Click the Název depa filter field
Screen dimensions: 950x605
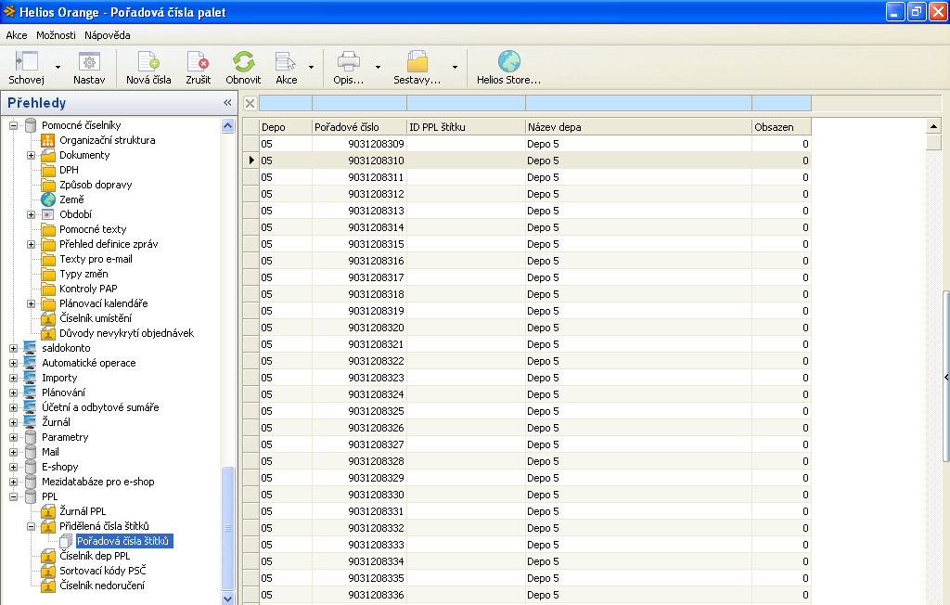coord(638,103)
